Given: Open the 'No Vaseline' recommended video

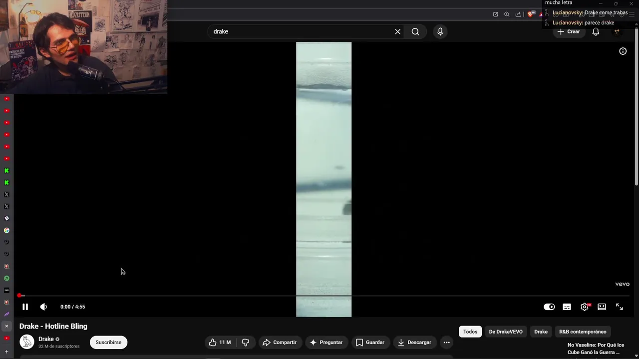Looking at the screenshot, I should tap(596, 349).
